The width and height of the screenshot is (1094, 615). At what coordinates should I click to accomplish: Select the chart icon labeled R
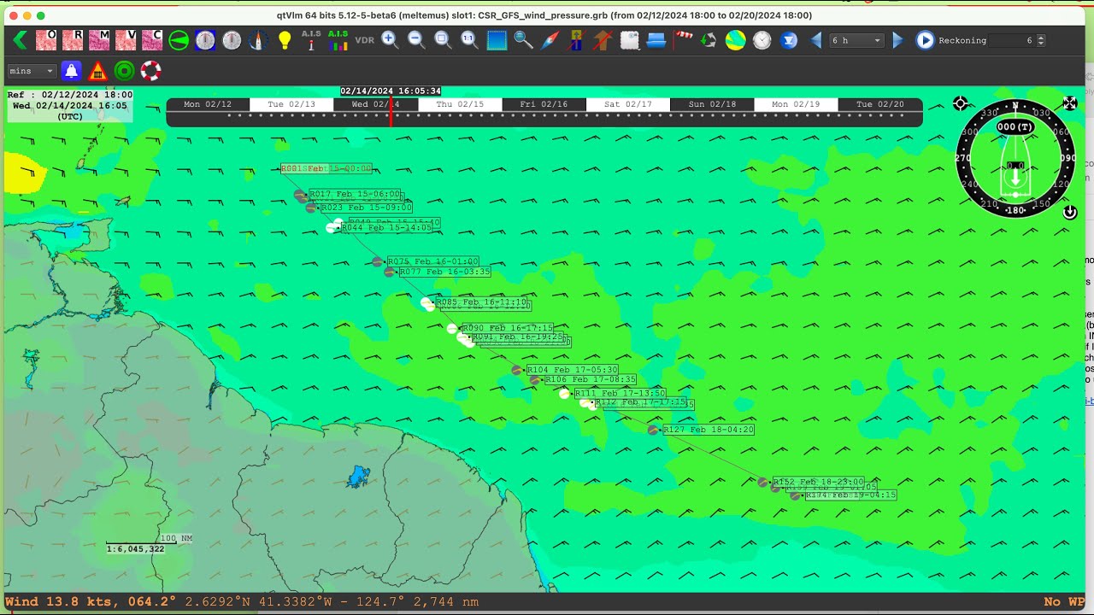click(73, 40)
